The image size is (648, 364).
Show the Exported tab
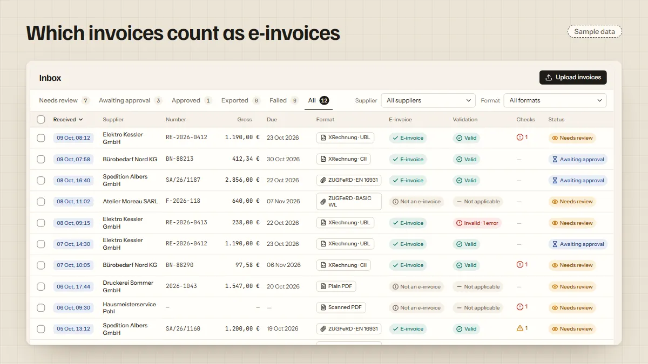tap(241, 100)
